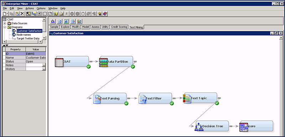285x137 pixels.
Task: Switch to the Explore tab
Action: [x=65, y=27]
